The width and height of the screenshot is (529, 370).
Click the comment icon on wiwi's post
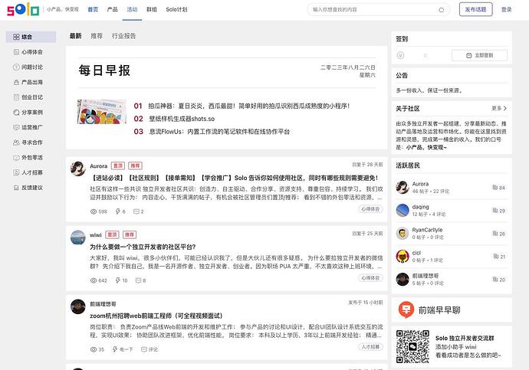[136, 281]
